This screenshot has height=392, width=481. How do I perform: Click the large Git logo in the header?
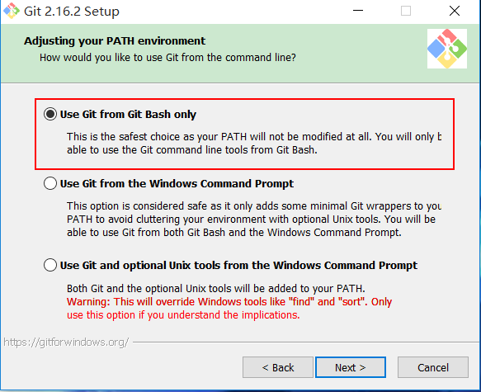(x=447, y=49)
